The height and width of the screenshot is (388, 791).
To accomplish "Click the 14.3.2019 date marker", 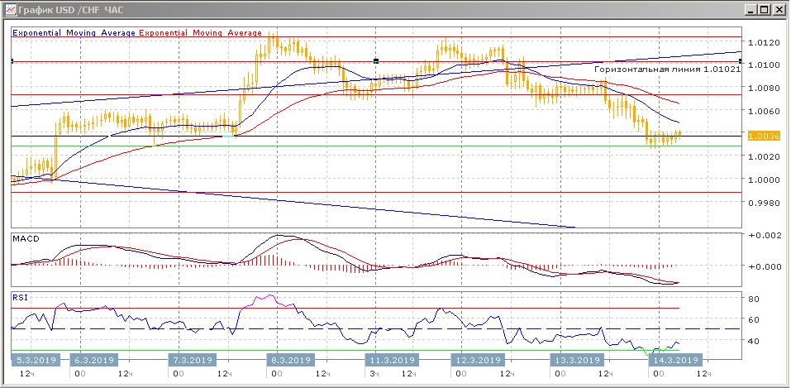I will point(674,360).
